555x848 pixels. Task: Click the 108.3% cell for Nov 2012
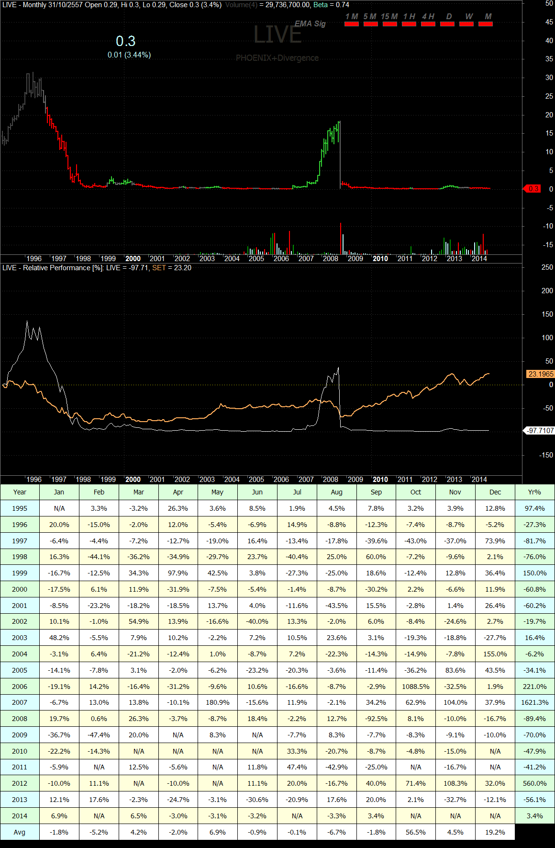455,783
